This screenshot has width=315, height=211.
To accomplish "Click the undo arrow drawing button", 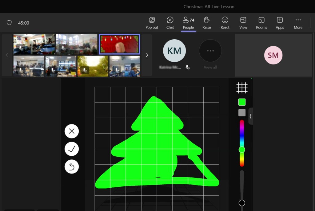I will point(72,166).
